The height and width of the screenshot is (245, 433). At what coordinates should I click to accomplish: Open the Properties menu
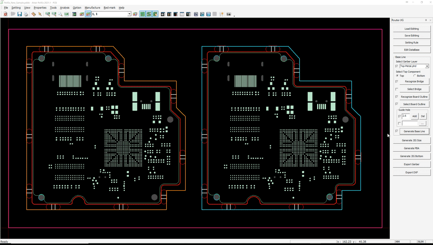pos(40,8)
